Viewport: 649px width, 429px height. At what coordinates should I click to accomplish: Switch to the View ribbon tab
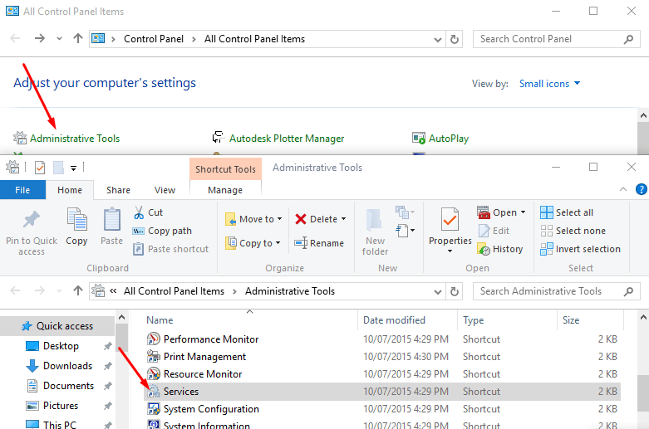165,190
